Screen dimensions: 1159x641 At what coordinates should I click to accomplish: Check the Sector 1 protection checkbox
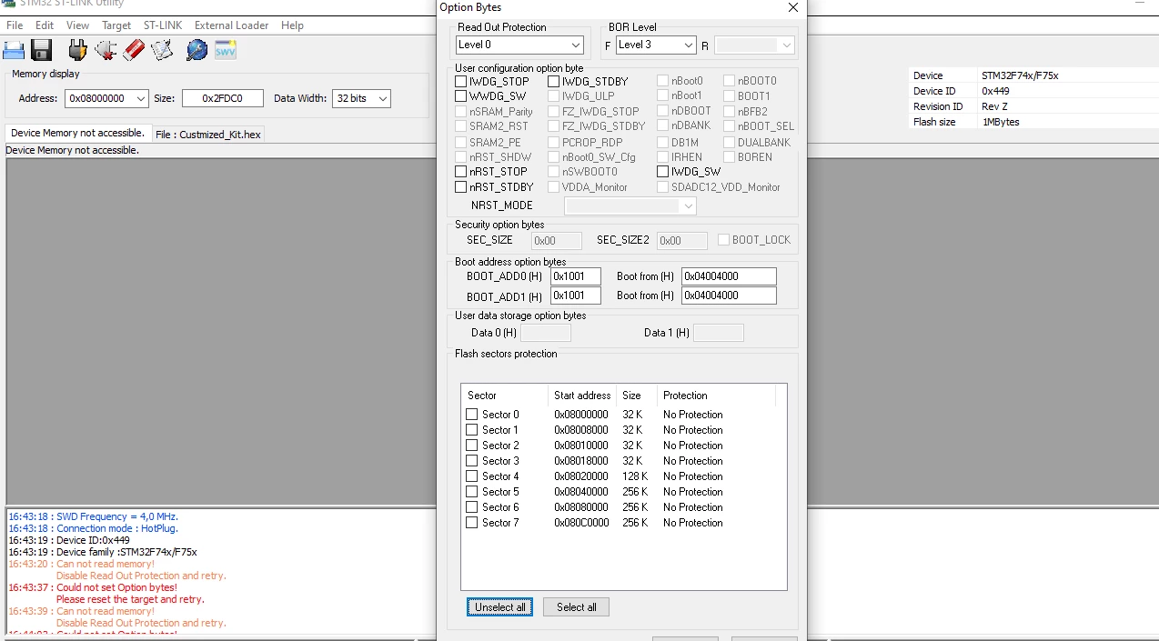pos(472,430)
